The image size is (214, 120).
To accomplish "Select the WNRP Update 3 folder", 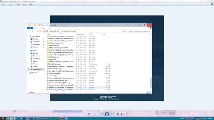I will [54, 57].
